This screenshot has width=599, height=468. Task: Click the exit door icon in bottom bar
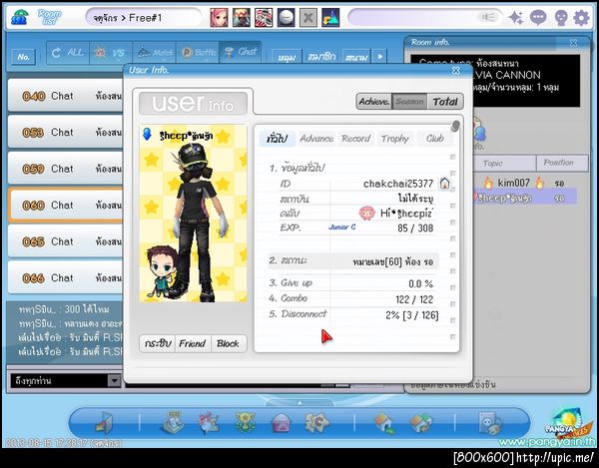104,423
